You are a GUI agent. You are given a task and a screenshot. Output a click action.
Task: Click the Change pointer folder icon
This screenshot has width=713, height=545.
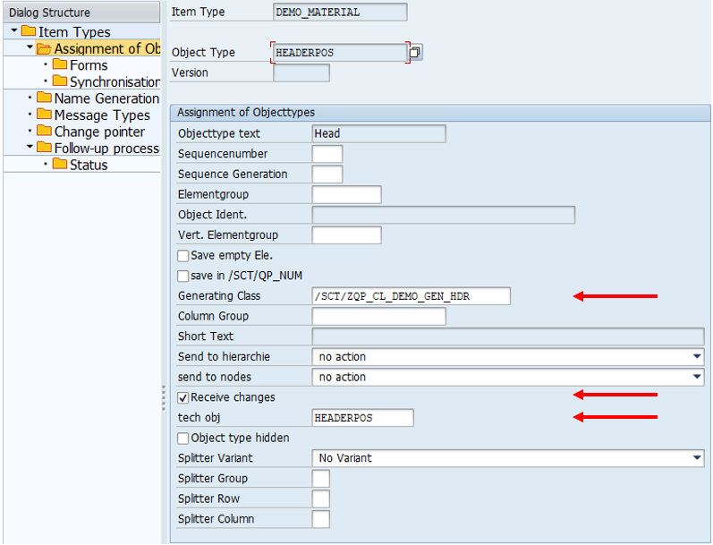point(44,132)
